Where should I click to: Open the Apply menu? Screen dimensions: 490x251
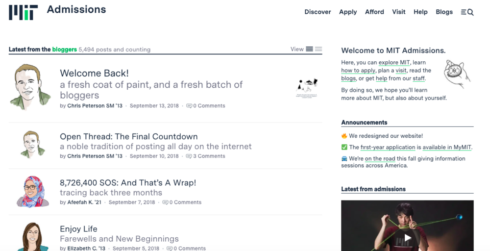pyautogui.click(x=348, y=12)
